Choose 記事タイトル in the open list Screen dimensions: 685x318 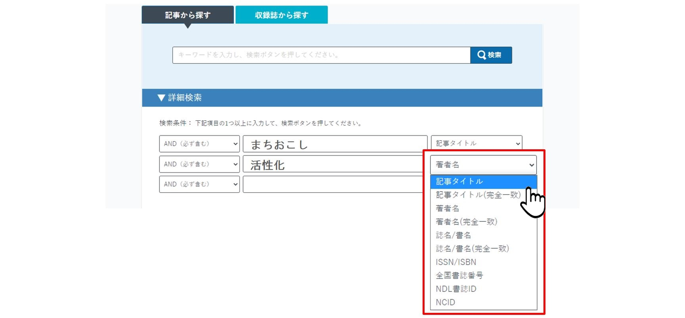pos(459,182)
